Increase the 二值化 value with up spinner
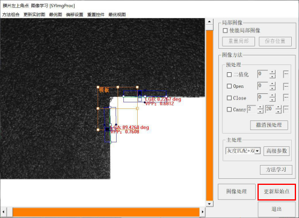This screenshot has width=299, height=218. click(272, 72)
